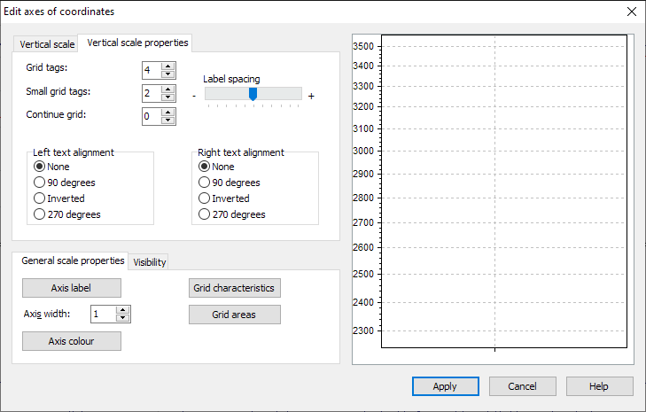
Task: Increase the Grid tags spinner value
Action: 168,66
